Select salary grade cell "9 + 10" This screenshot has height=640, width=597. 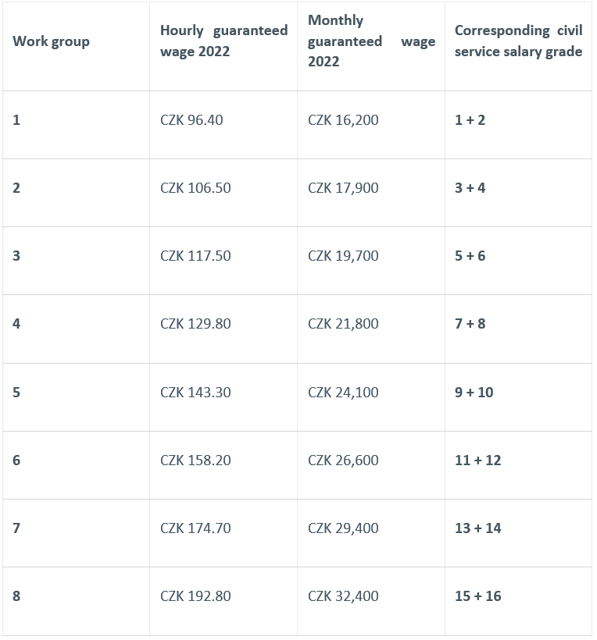(474, 393)
